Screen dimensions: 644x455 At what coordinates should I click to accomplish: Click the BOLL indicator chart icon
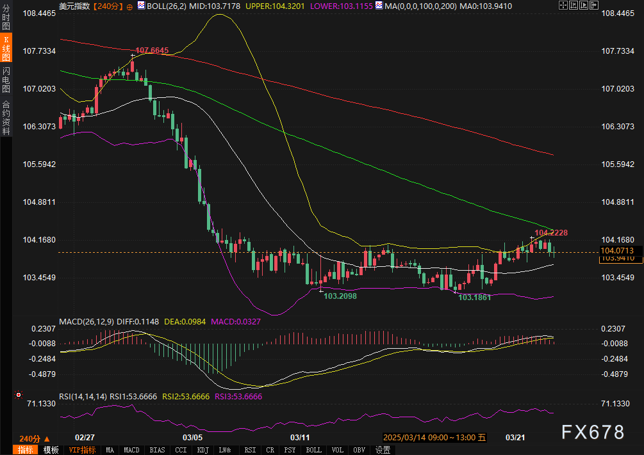141,5
